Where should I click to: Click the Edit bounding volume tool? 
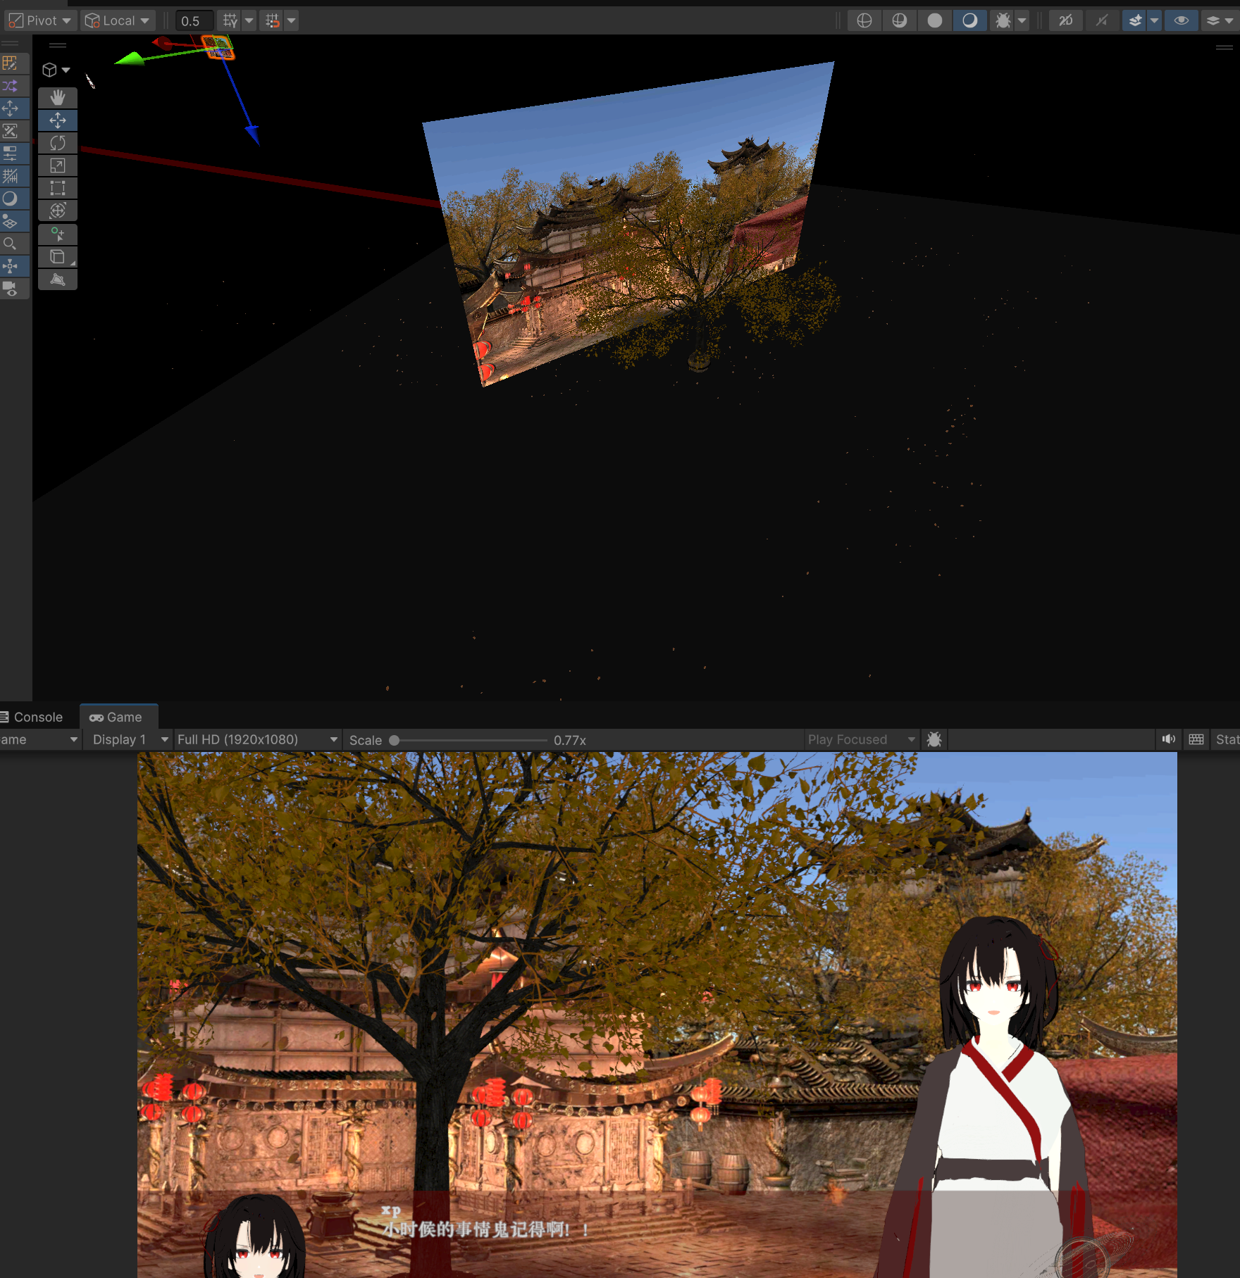click(x=58, y=257)
